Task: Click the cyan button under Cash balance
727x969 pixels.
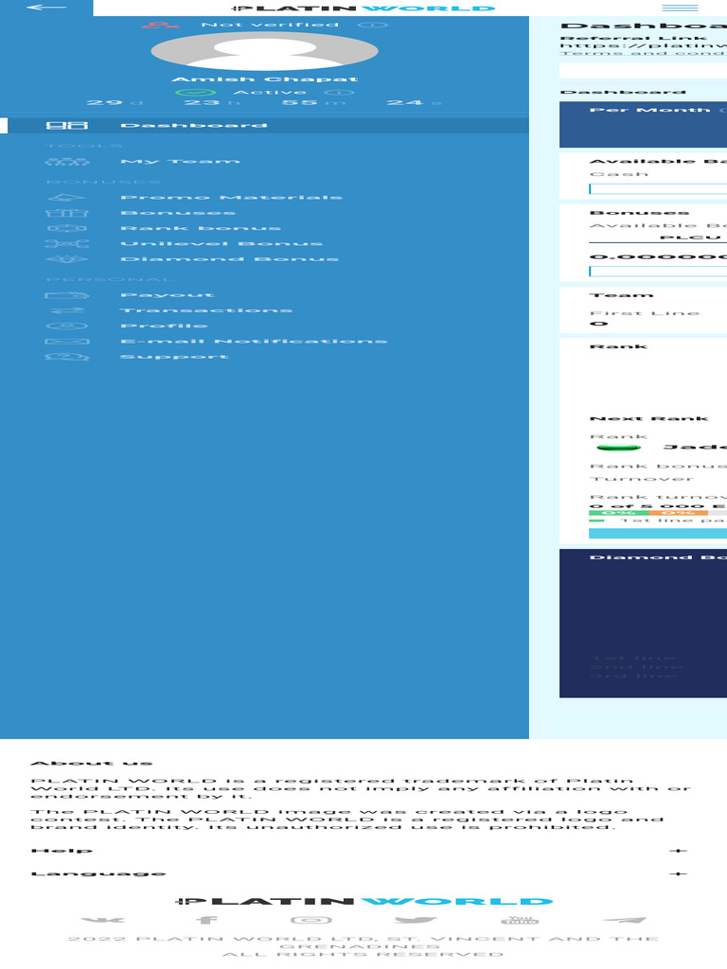Action: [x=658, y=189]
